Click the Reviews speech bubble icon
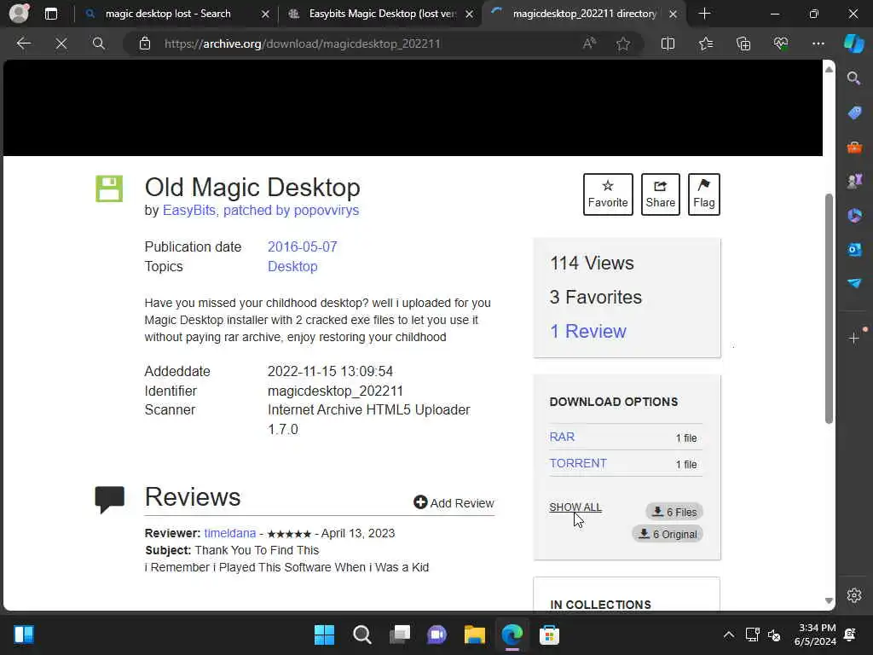The height and width of the screenshot is (655, 873). pos(110,500)
